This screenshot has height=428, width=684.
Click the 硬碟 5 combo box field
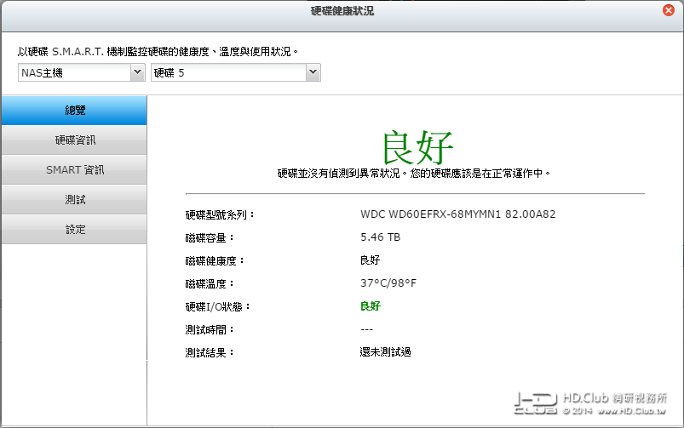pos(236,72)
